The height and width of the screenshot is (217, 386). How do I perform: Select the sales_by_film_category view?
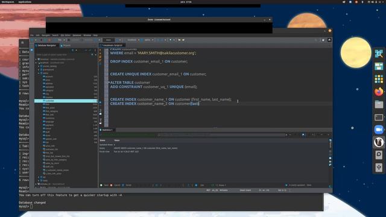tap(56, 160)
